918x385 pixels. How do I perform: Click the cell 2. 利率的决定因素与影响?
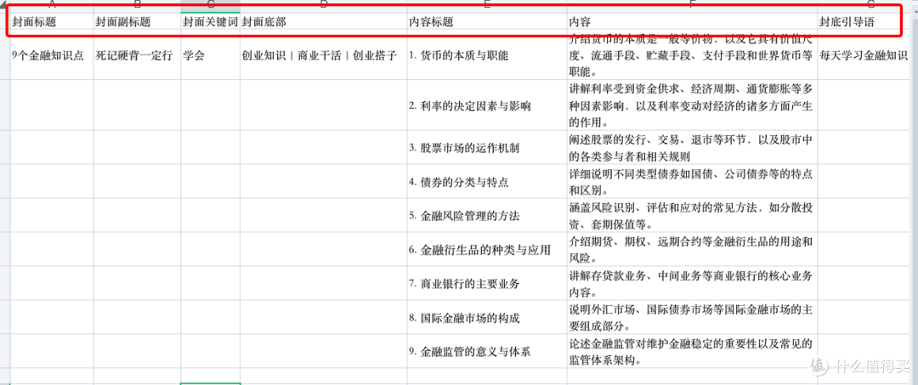point(487,106)
